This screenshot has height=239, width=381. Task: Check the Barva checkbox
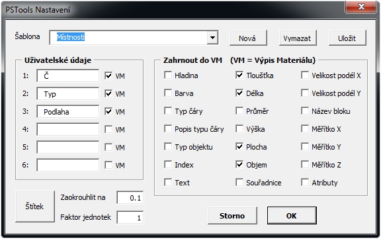(168, 93)
